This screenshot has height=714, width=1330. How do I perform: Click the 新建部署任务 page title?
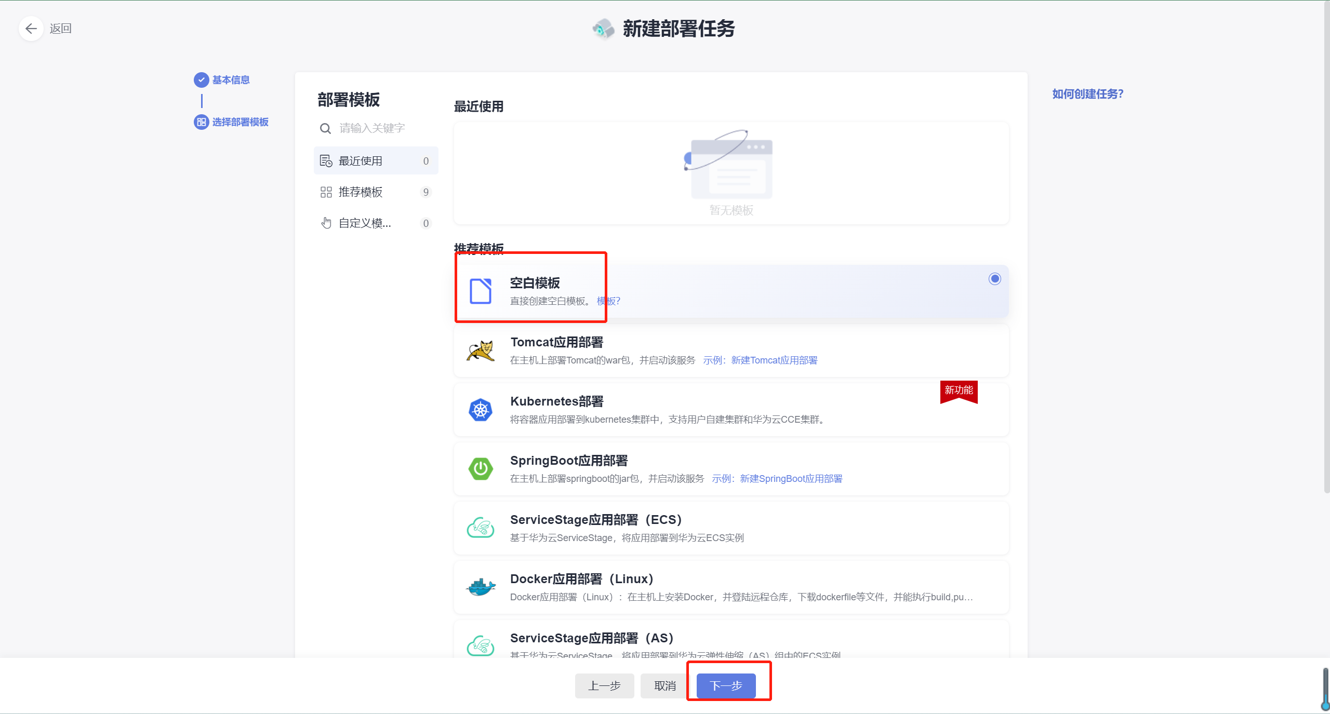click(679, 29)
